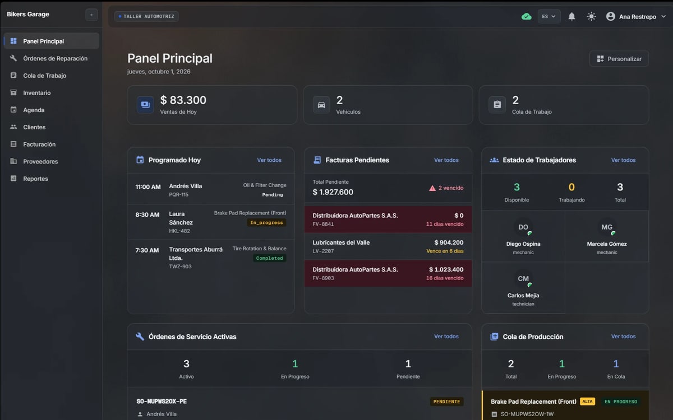Click the Estado de Trabajadores group icon

494,160
